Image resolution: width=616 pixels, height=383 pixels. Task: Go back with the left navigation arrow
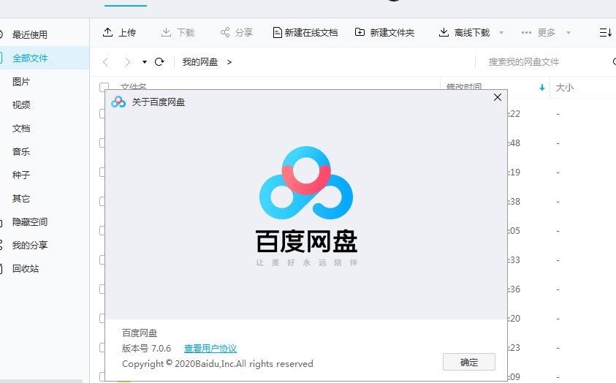pos(105,62)
